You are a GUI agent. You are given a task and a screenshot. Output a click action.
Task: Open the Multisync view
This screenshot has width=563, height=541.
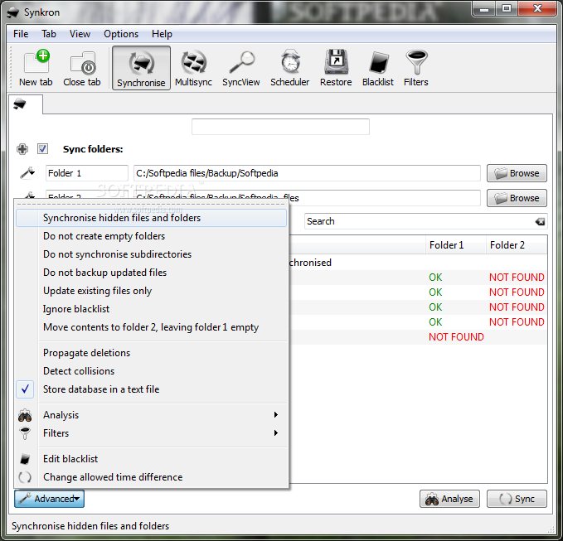(x=193, y=68)
